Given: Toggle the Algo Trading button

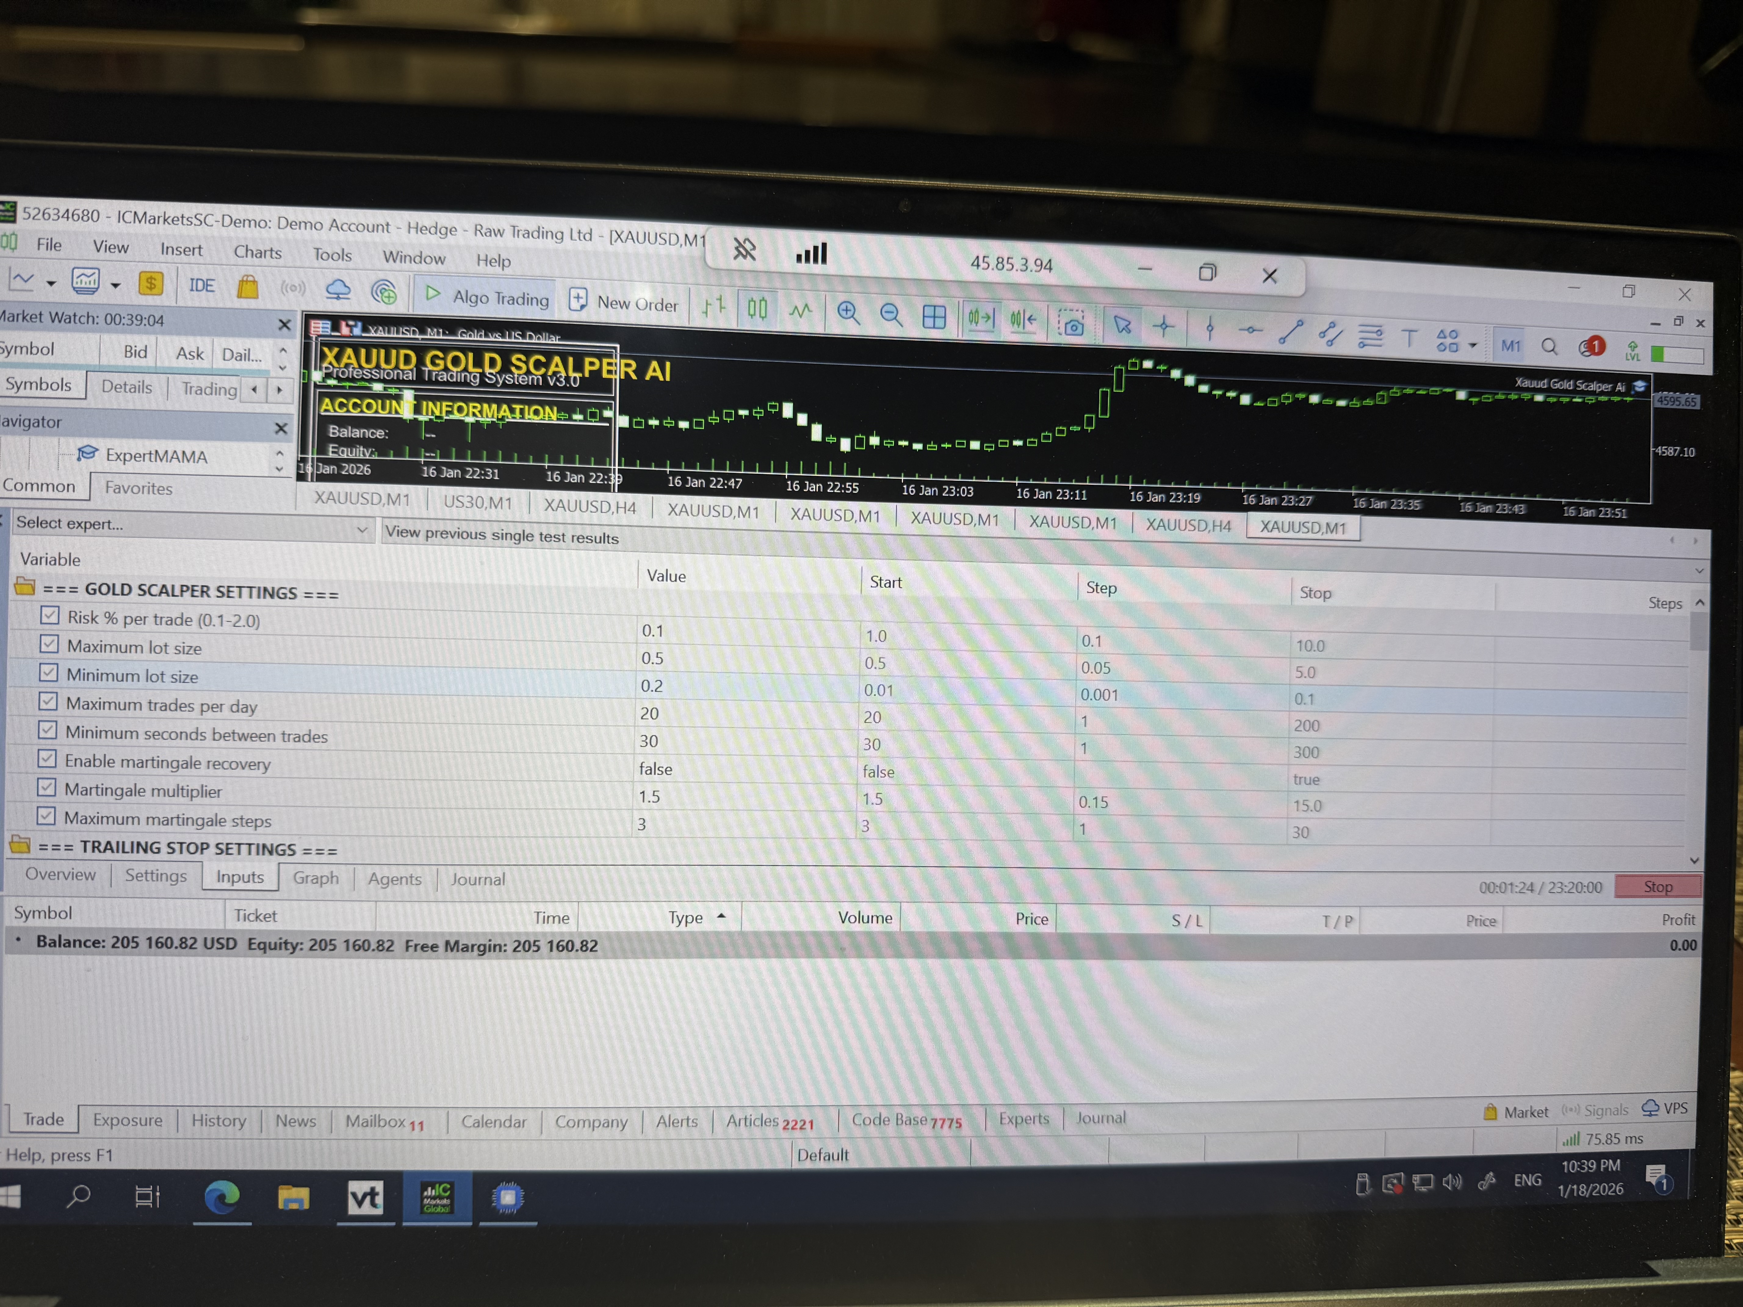Looking at the screenshot, I should (486, 297).
